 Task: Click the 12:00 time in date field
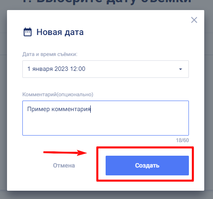tap(78, 69)
